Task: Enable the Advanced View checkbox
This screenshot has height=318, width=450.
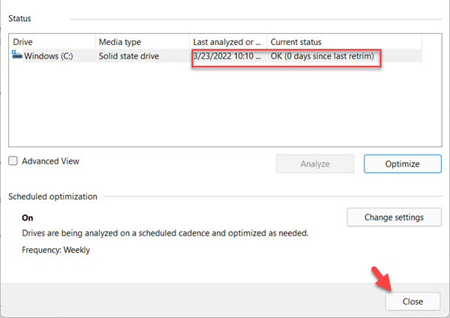Action: [x=13, y=160]
